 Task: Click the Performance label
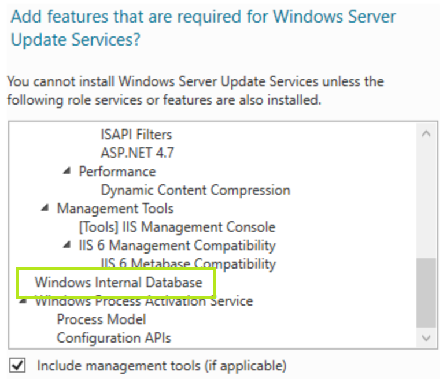[117, 172]
